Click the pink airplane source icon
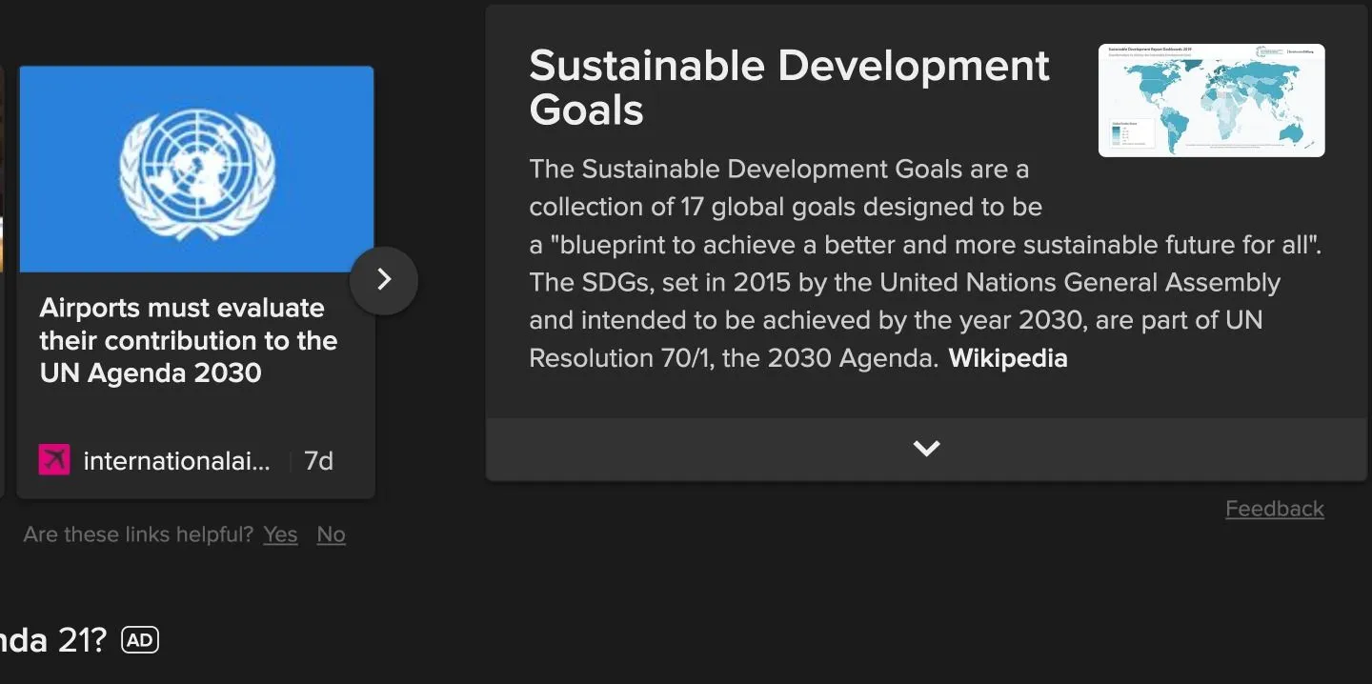This screenshot has height=684, width=1372. coord(54,460)
